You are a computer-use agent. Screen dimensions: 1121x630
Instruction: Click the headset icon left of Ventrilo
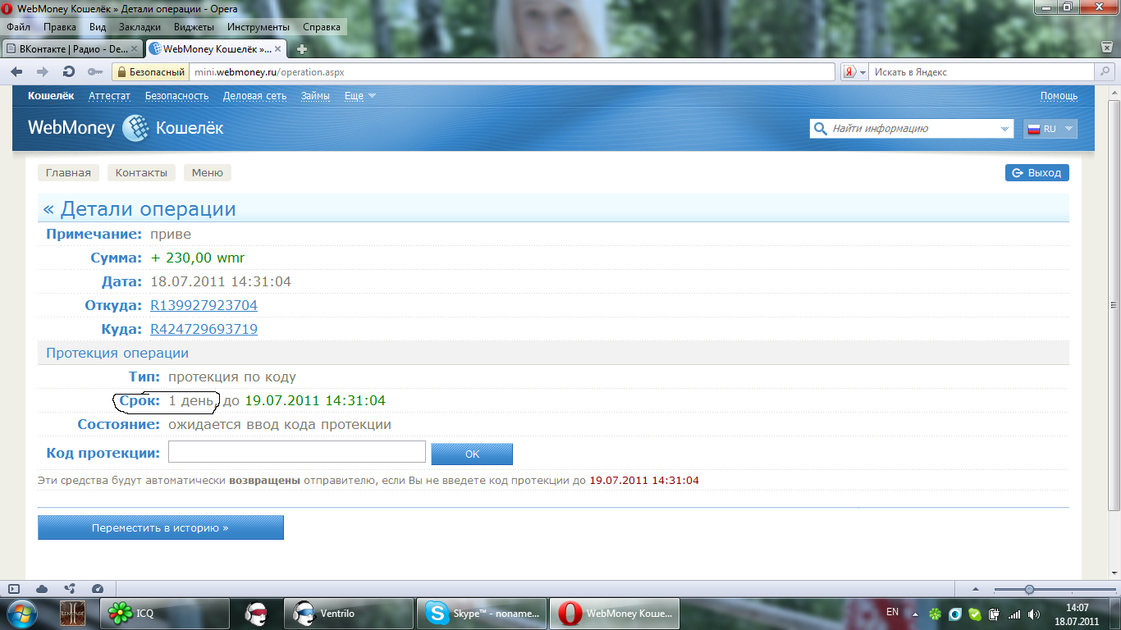pos(256,614)
